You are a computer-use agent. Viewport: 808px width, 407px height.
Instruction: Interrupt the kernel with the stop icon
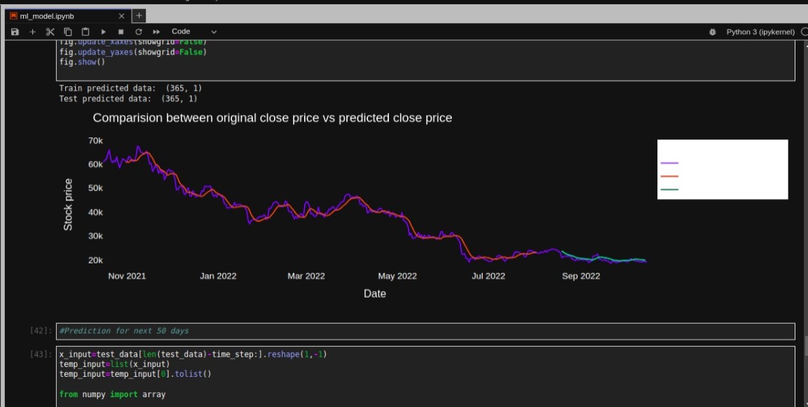tap(121, 32)
